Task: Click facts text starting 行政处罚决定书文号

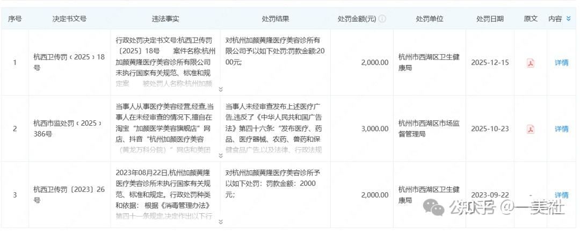Action: [165, 61]
